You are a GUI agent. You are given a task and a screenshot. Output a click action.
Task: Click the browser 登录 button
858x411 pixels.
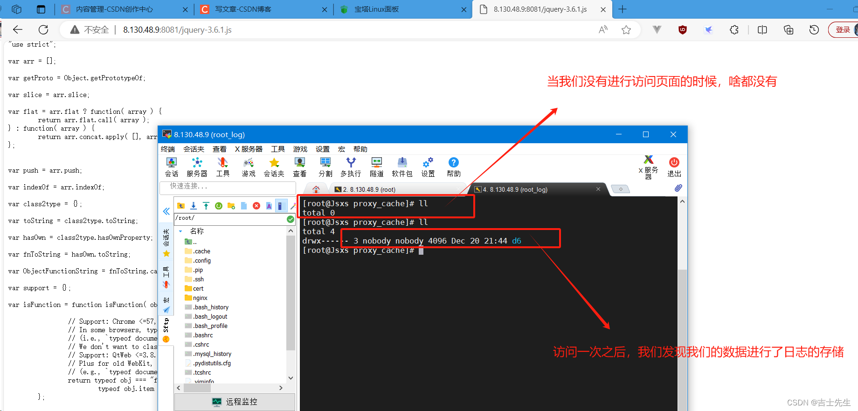843,30
